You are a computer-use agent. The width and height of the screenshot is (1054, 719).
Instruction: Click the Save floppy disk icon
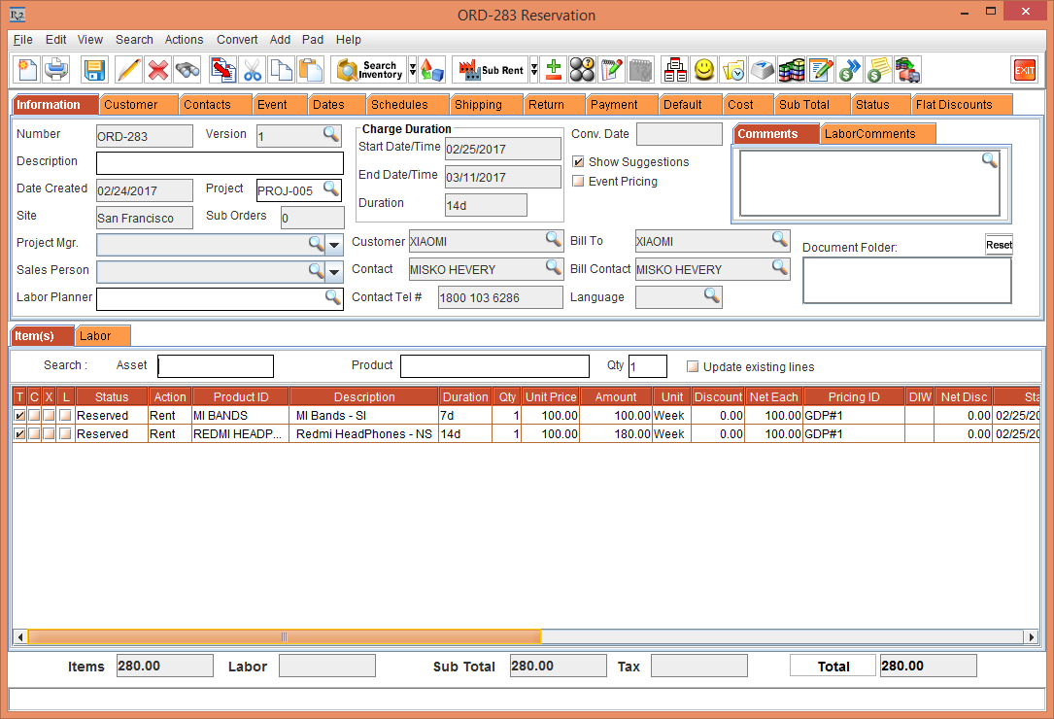94,70
